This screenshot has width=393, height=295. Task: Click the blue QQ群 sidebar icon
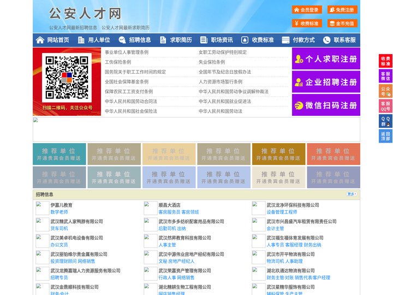coord(385,121)
